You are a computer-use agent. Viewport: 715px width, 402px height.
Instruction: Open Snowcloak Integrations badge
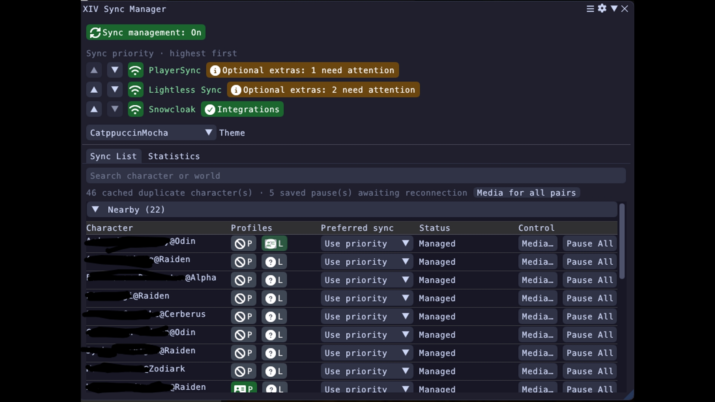(x=242, y=109)
